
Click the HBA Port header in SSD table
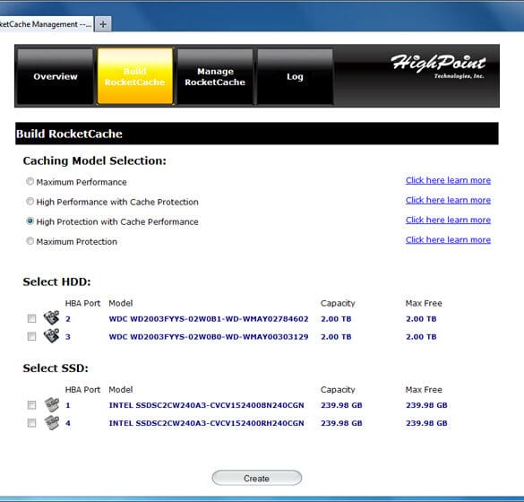(x=82, y=390)
